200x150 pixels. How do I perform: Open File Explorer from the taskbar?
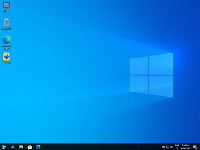click(21, 147)
